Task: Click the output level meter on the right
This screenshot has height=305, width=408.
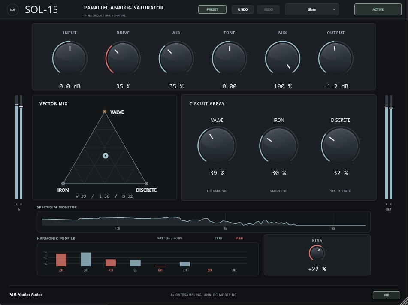Action: [x=389, y=147]
